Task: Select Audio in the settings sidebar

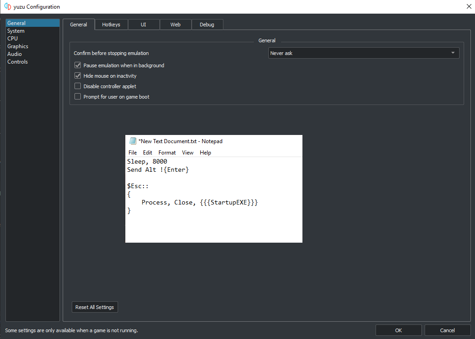Action: point(33,54)
